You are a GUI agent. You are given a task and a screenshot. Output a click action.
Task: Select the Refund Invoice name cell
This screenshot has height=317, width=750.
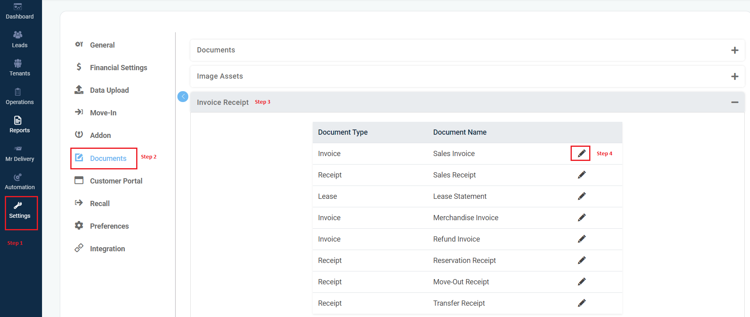[x=457, y=239]
